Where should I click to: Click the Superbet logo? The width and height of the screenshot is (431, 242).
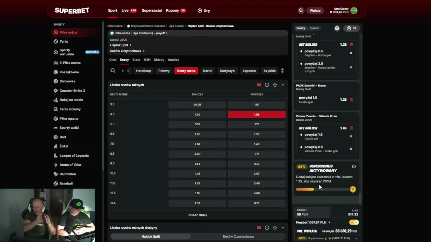click(x=72, y=10)
